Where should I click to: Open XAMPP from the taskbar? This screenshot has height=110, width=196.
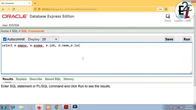pos(48,107)
